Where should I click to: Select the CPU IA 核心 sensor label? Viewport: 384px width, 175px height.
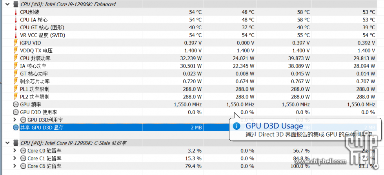click(x=34, y=20)
